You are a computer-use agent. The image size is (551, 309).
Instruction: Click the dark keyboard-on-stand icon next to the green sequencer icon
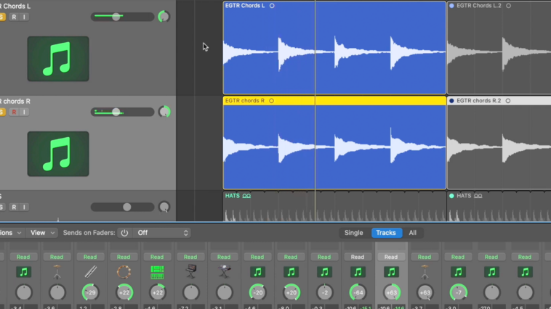point(190,272)
